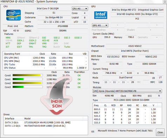Click the memory clock 798.8 MHz field
167x138 pixels.
click(111, 73)
